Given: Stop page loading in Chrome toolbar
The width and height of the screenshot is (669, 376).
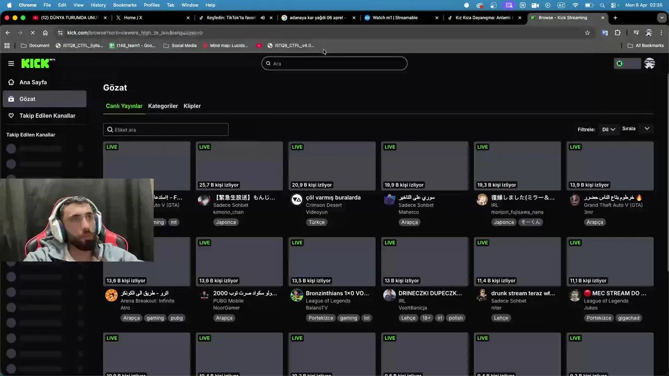Looking at the screenshot, I should pyautogui.click(x=32, y=32).
